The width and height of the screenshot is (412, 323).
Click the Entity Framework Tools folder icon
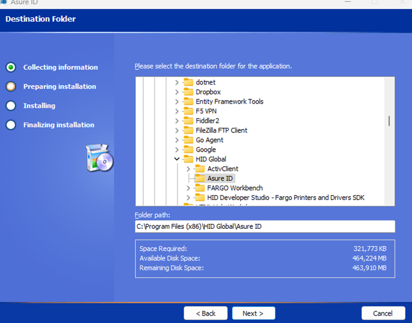(188, 101)
